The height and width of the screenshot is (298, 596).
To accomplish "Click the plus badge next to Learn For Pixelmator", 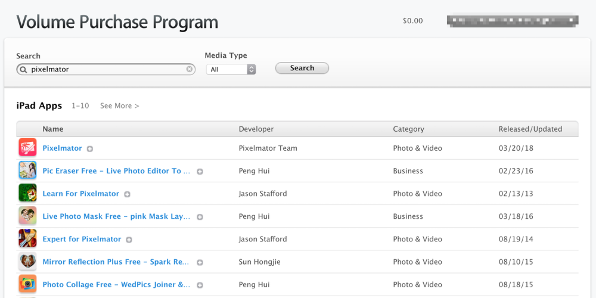I will (127, 194).
